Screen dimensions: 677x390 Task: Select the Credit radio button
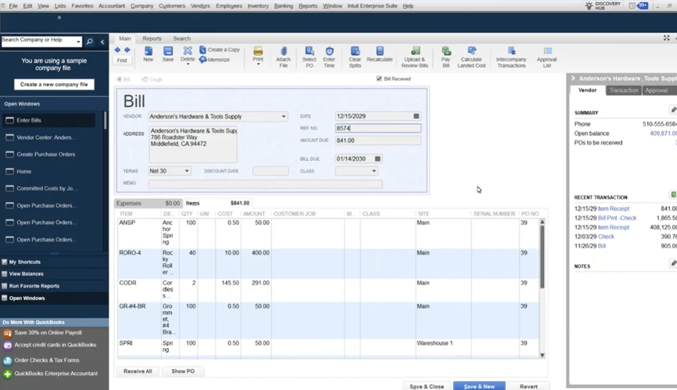144,79
